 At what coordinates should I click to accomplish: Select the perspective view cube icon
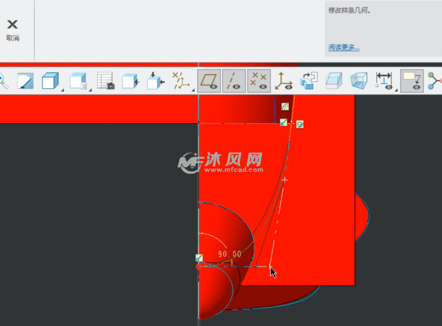(359, 81)
